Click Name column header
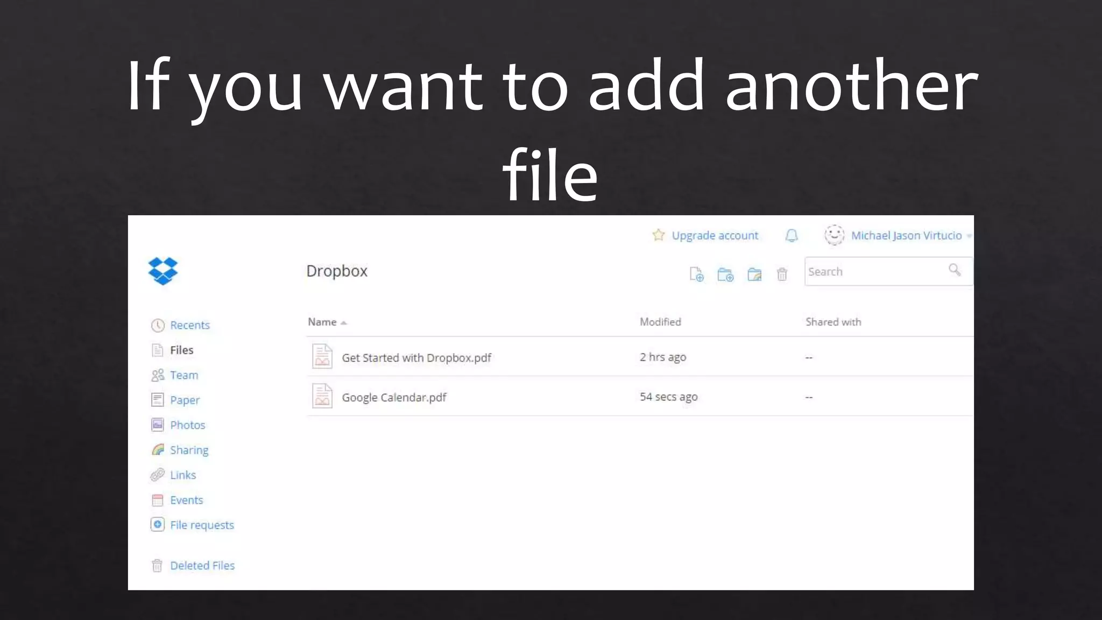This screenshot has width=1102, height=620. tap(322, 322)
